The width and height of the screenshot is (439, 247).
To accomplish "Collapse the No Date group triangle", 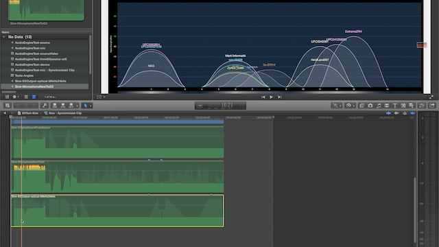I will (x=4, y=37).
